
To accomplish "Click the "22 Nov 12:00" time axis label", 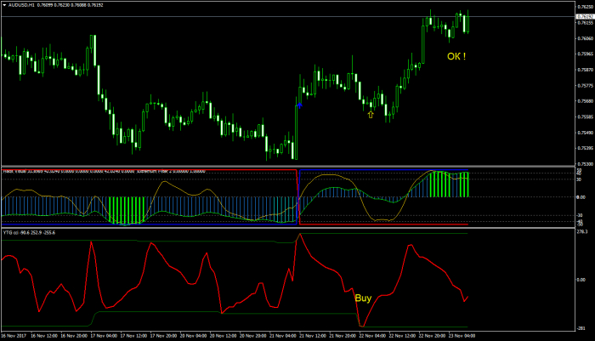I will coord(402,336).
